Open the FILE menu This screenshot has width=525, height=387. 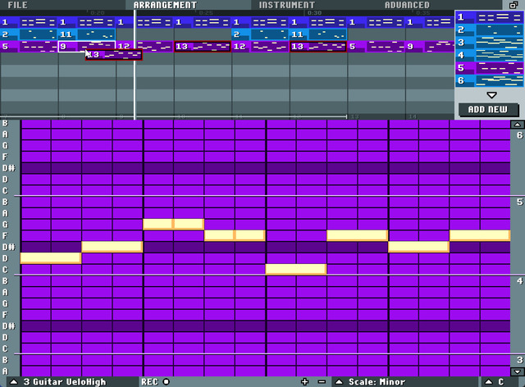tap(17, 5)
